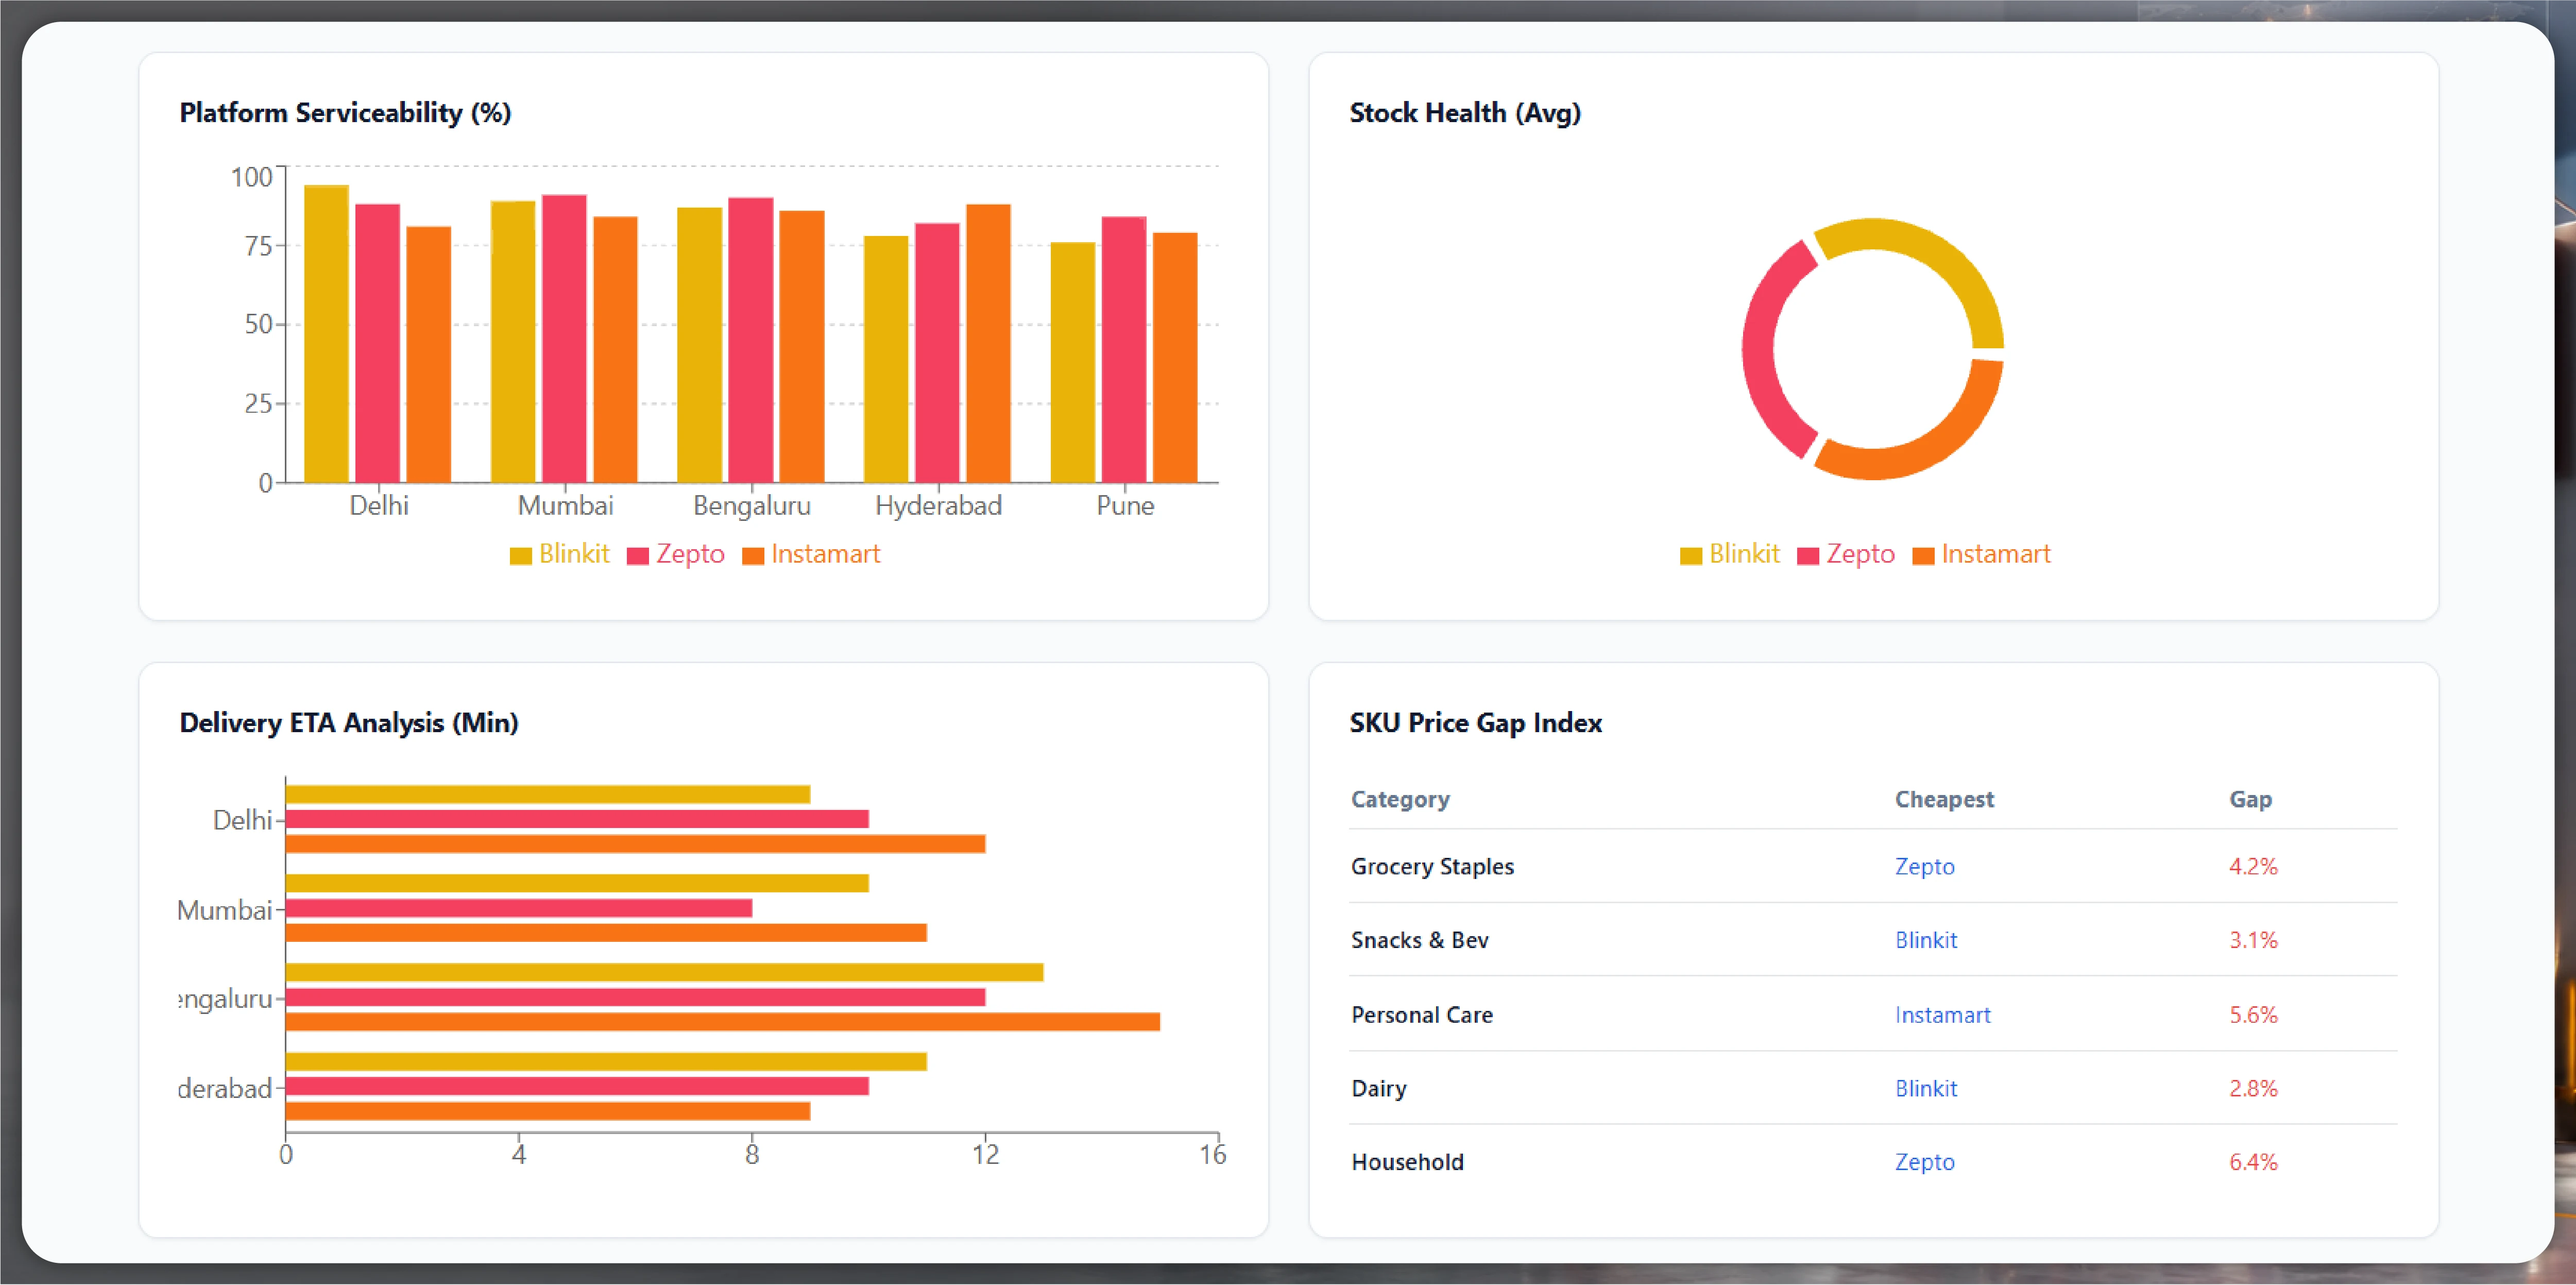Click Hyderabad's orange Instamart serviceability bar
Viewport: 2576px width, 1285px height.
point(988,344)
